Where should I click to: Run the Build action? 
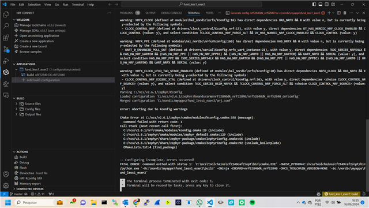pyautogui.click(x=23, y=157)
